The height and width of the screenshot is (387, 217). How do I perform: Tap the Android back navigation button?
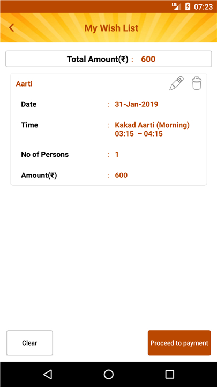point(48,375)
